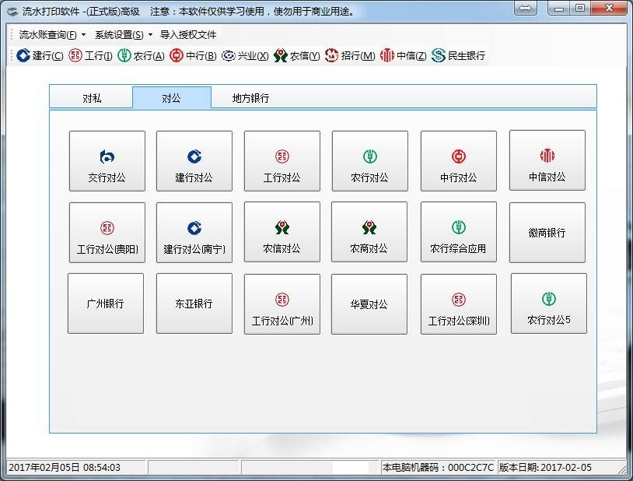Click the application icon in title bar

(12, 12)
